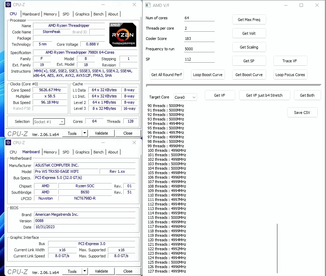Click the CPU-Z app icon in bottom window title
Screen dimensions: 326x276
[x=8, y=142]
